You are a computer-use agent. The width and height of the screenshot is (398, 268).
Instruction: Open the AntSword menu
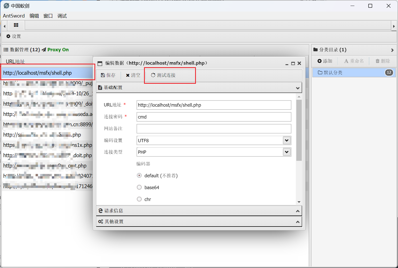(14, 16)
